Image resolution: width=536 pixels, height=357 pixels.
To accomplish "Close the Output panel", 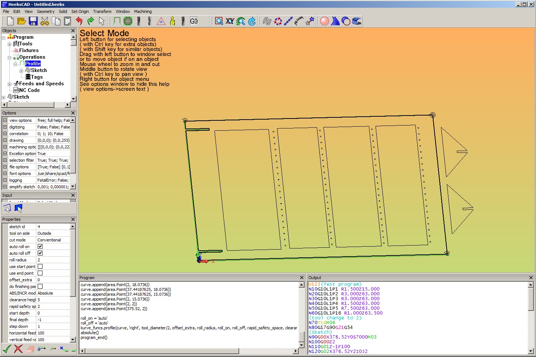I will click(x=531, y=278).
